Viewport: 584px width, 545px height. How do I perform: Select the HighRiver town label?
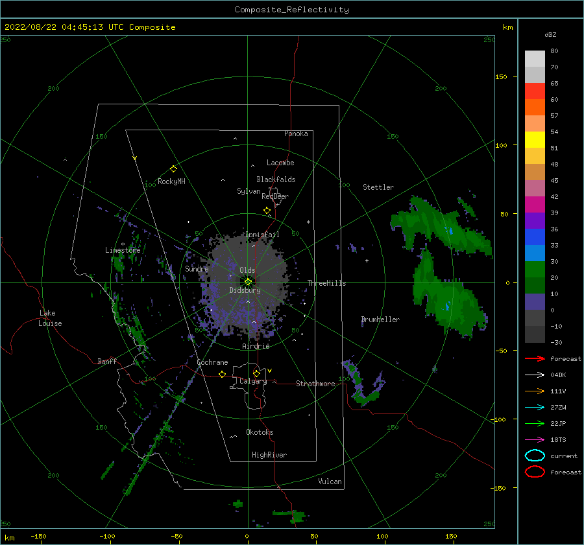click(x=269, y=455)
